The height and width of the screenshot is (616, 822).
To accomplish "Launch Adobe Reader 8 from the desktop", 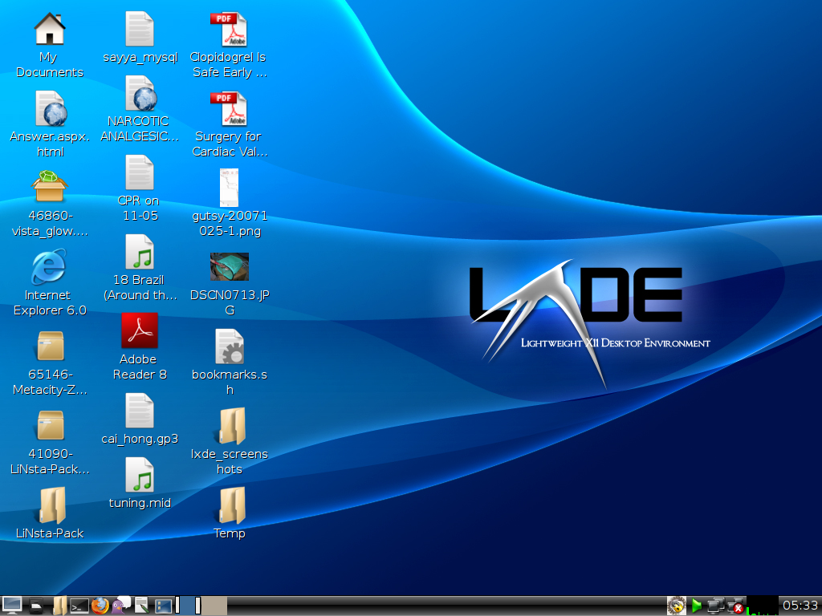I will [x=138, y=330].
